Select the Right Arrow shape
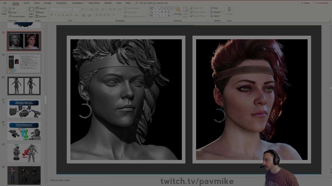Screen dimensions: 332x186 [162, 12]
